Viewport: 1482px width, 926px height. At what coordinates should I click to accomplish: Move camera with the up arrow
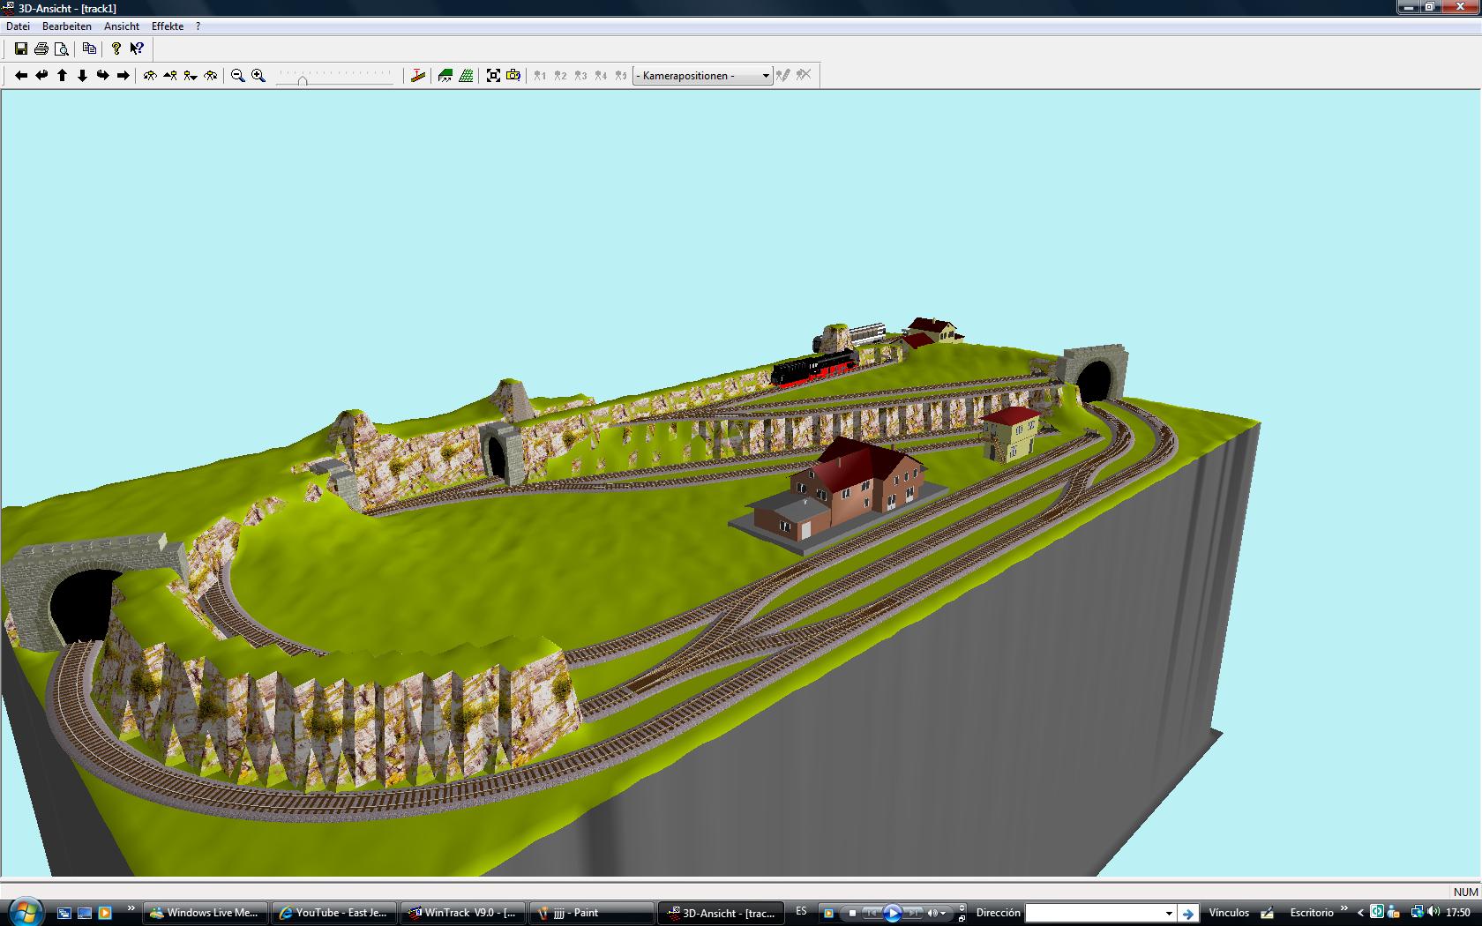[x=62, y=76]
